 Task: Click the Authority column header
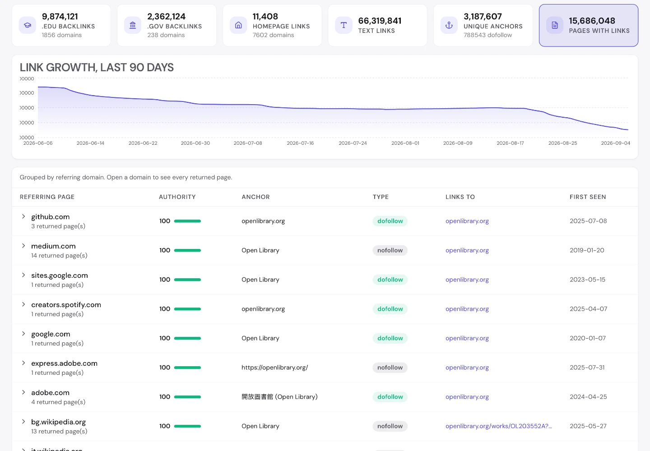[177, 197]
